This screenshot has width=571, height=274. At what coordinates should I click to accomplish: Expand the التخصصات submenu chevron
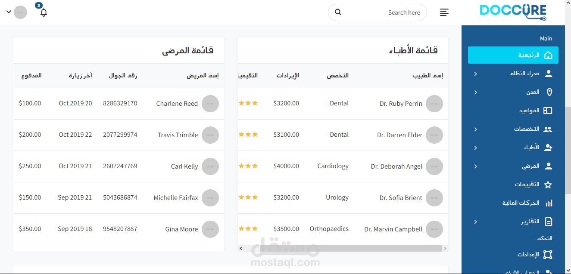tap(476, 129)
